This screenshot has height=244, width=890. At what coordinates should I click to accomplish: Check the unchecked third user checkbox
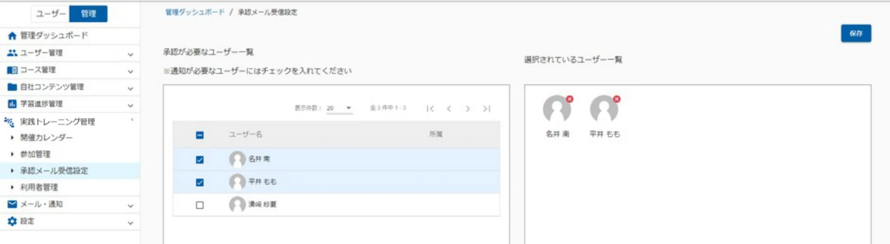tap(200, 205)
